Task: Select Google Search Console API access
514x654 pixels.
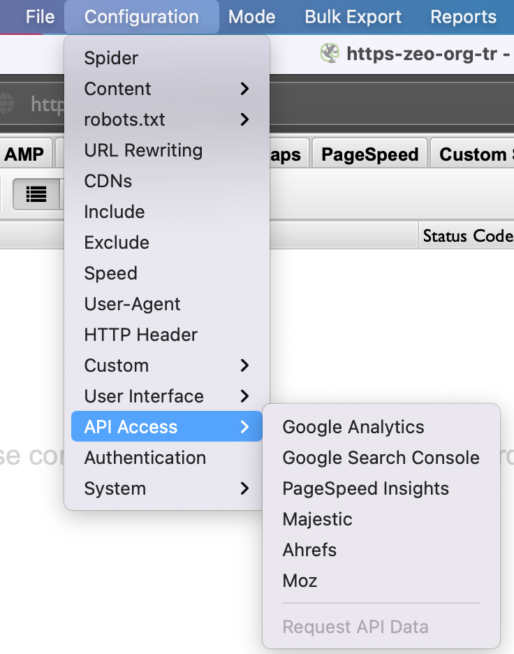Action: [x=381, y=458]
